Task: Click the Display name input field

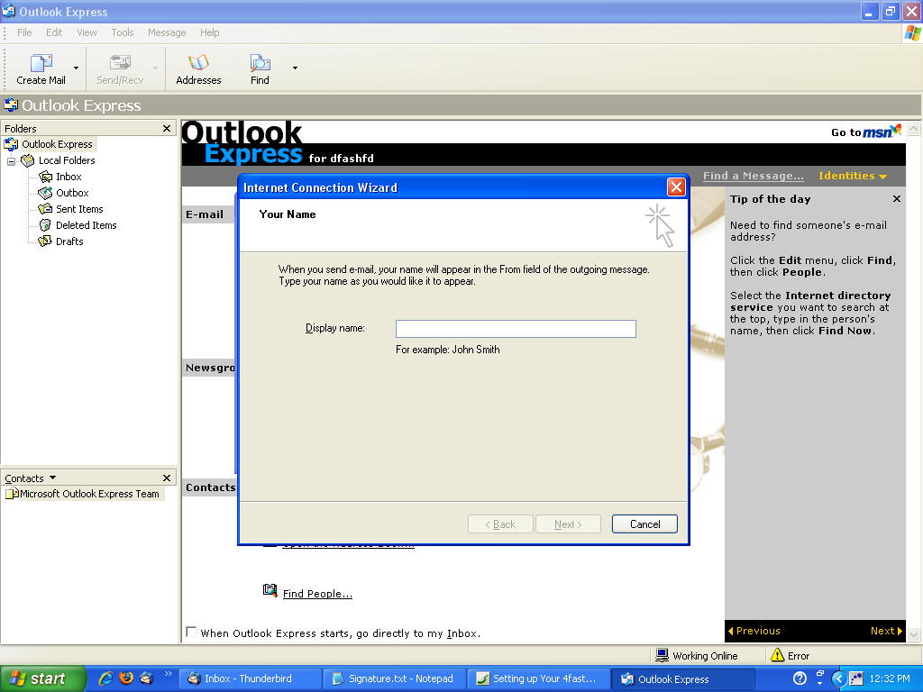Action: coord(516,329)
